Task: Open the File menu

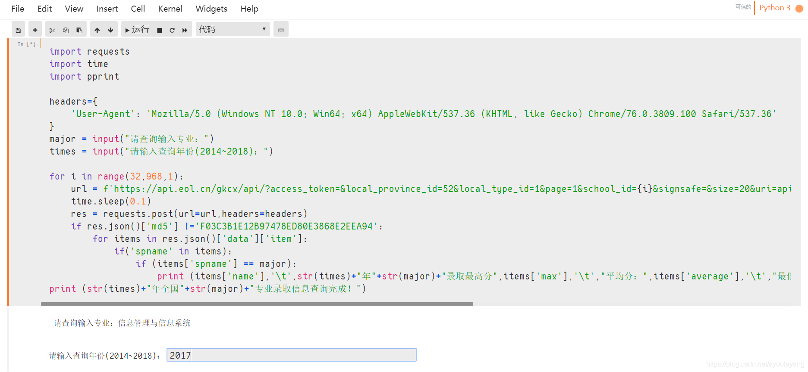Action: point(18,9)
